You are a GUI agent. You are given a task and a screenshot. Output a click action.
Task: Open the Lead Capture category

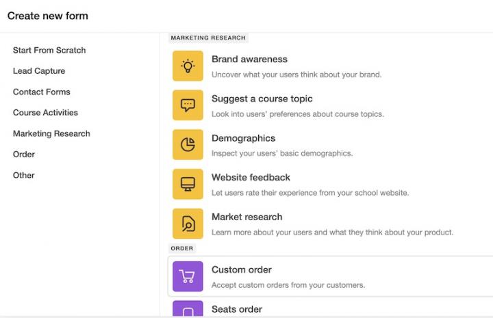pyautogui.click(x=39, y=71)
